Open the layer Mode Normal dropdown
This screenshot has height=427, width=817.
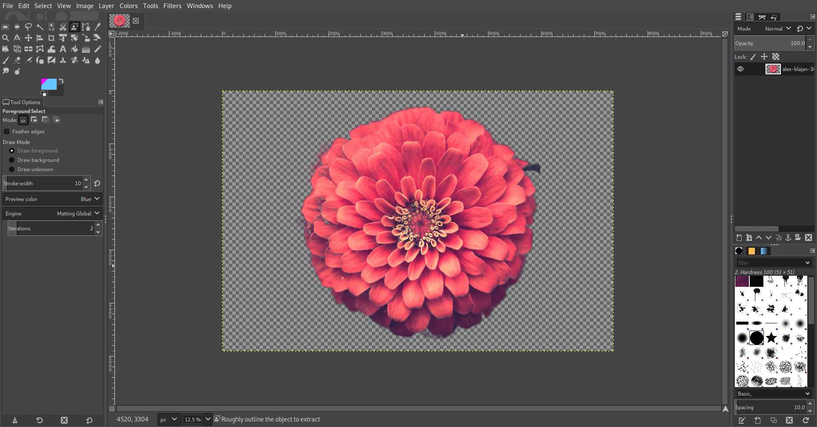coord(777,28)
